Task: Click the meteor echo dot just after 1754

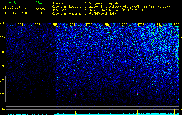Action: (x=76, y=95)
